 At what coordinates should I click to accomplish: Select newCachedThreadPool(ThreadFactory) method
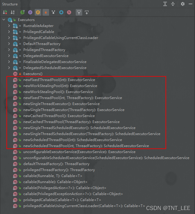coord(71,122)
